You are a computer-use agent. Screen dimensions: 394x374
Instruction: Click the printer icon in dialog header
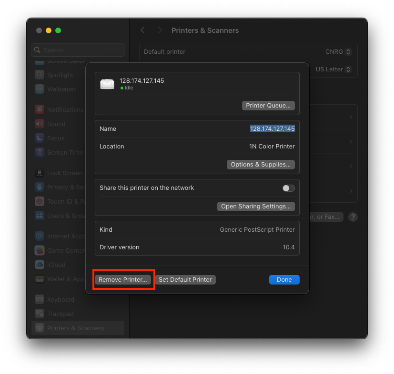(107, 84)
